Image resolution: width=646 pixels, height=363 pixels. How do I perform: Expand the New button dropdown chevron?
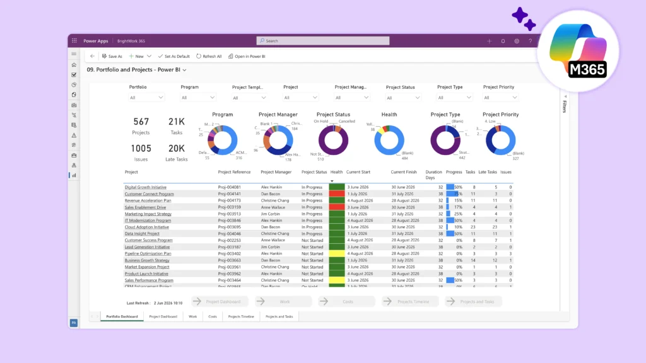coord(149,56)
